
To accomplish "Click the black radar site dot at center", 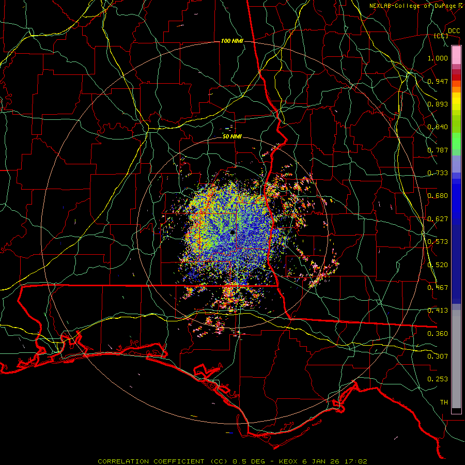I will click(233, 232).
